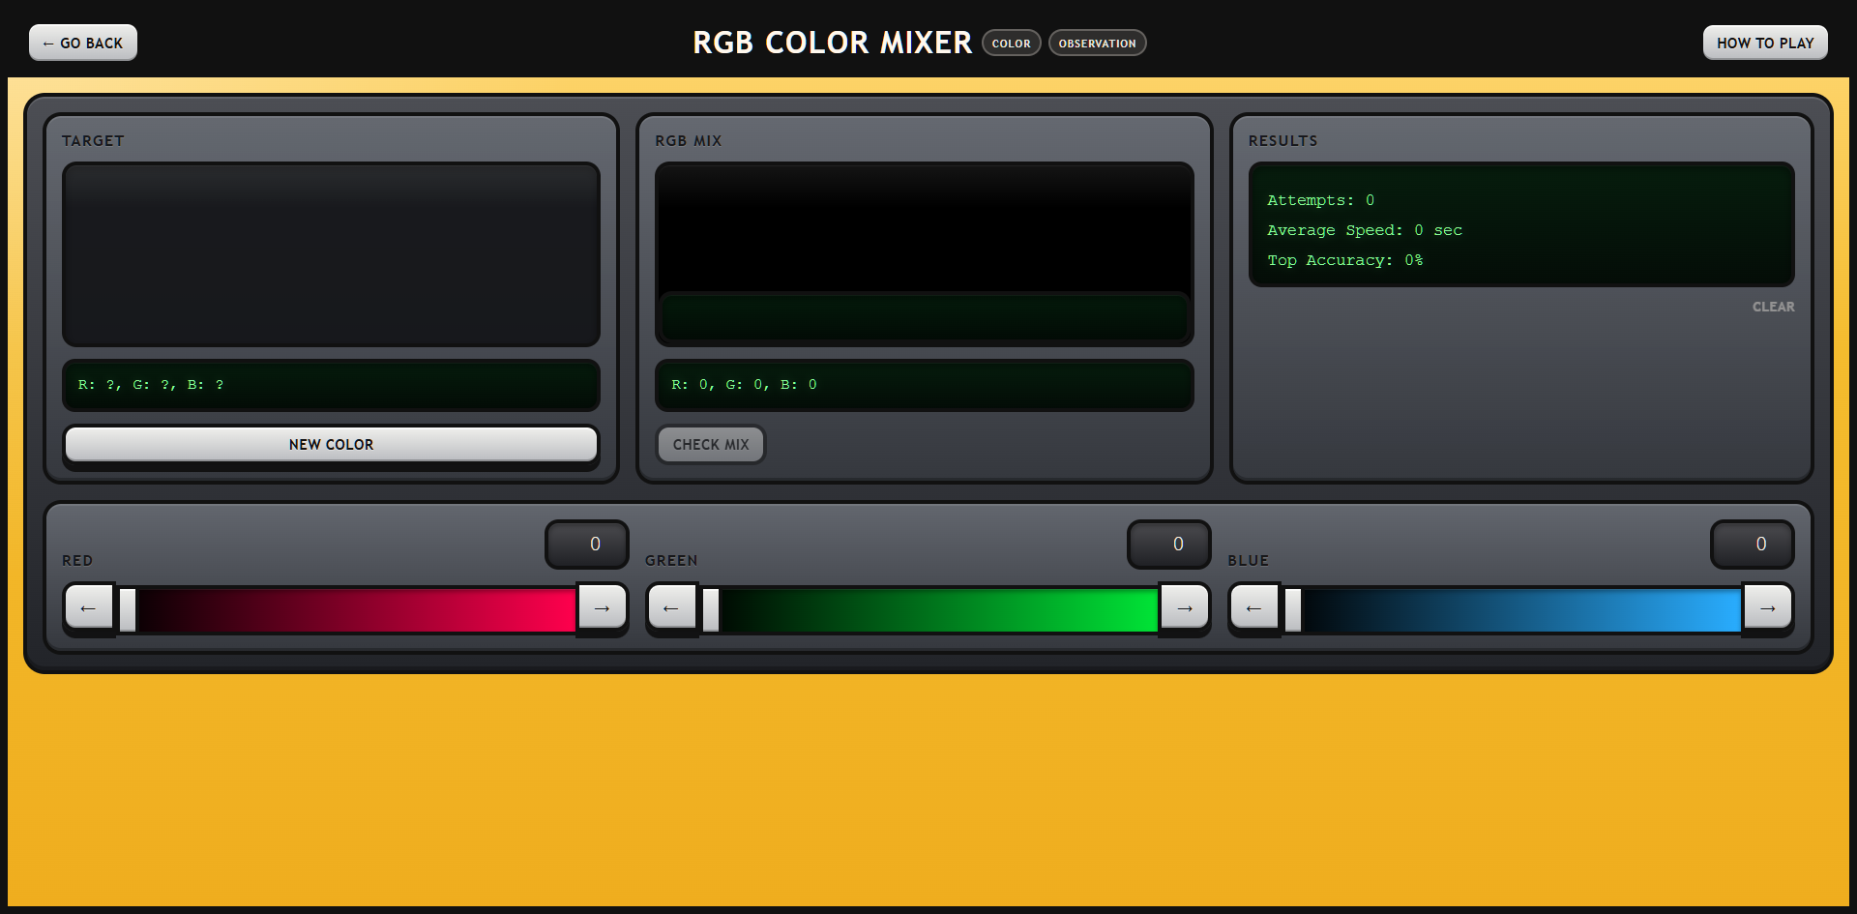Click the green increase right arrow

(1185, 608)
